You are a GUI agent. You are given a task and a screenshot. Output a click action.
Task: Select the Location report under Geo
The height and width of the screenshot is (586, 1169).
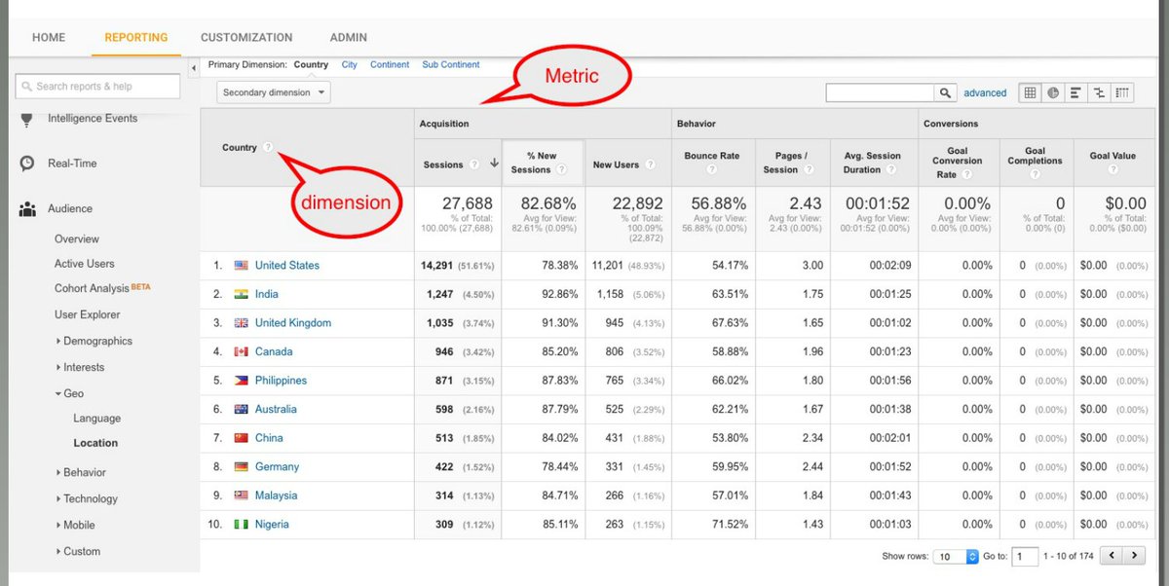[x=95, y=443]
